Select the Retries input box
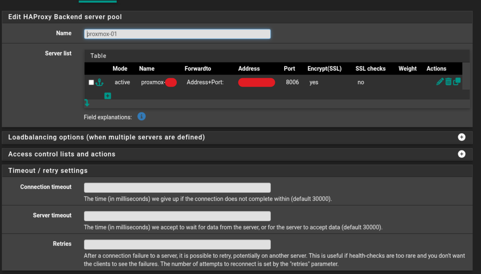Screen dimensions: 481x274 tap(177, 244)
